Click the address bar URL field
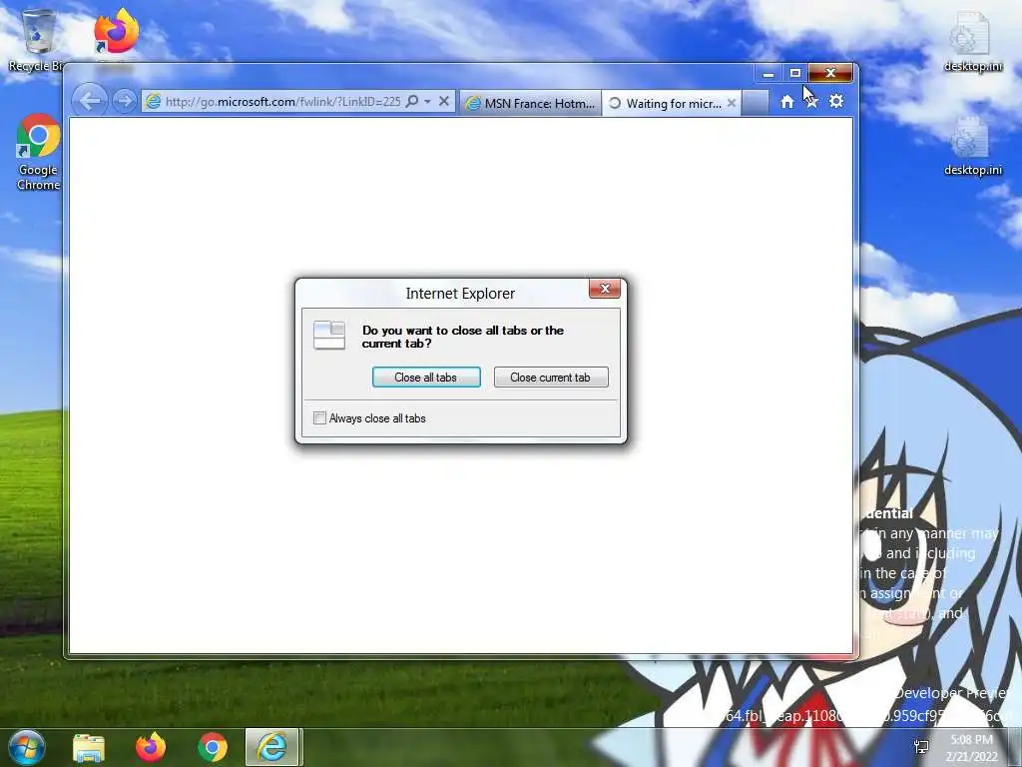1022x767 pixels. point(282,102)
